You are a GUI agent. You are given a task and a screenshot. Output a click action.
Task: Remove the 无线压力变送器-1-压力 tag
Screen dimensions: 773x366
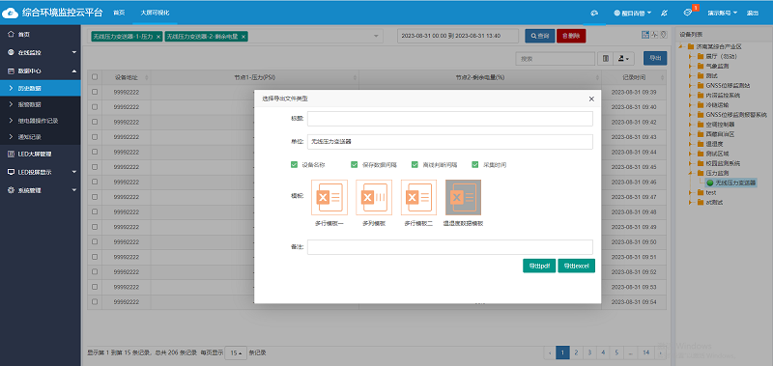(x=157, y=37)
